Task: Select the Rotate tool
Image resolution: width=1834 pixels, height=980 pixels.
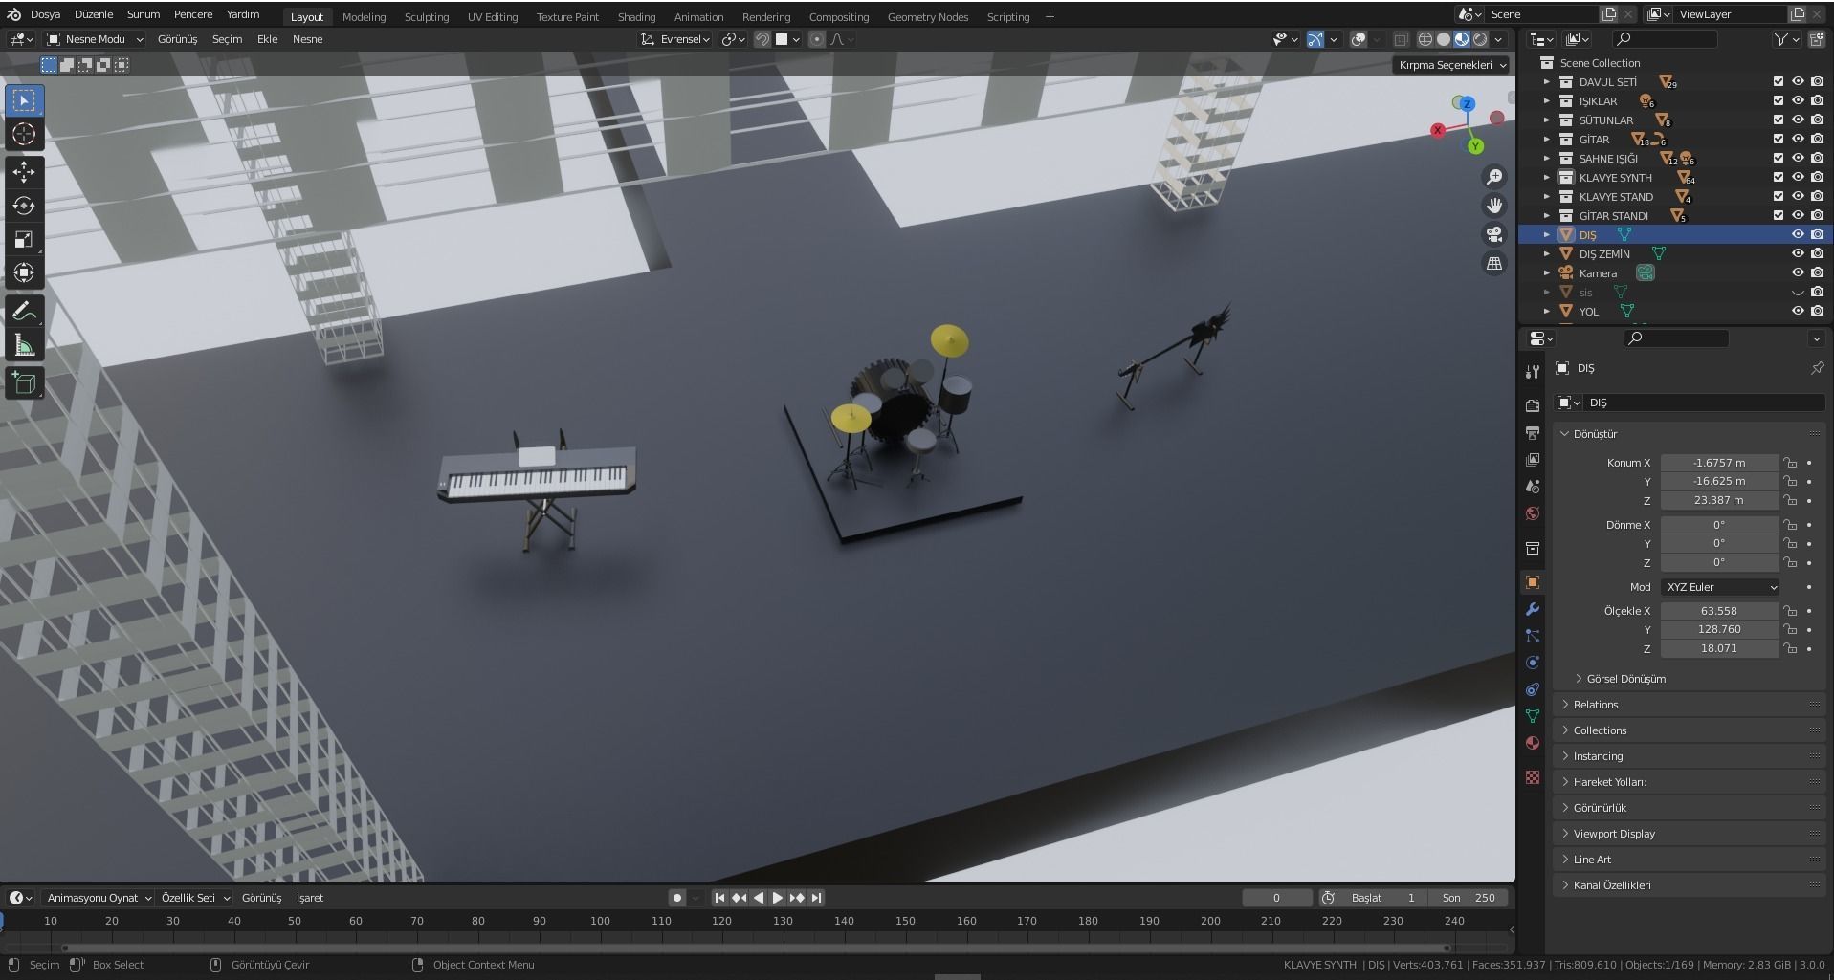Action: [x=24, y=206]
